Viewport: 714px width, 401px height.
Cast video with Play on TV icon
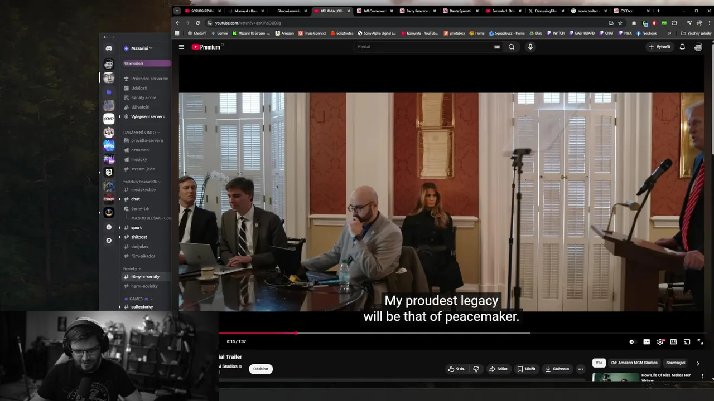click(x=687, y=341)
